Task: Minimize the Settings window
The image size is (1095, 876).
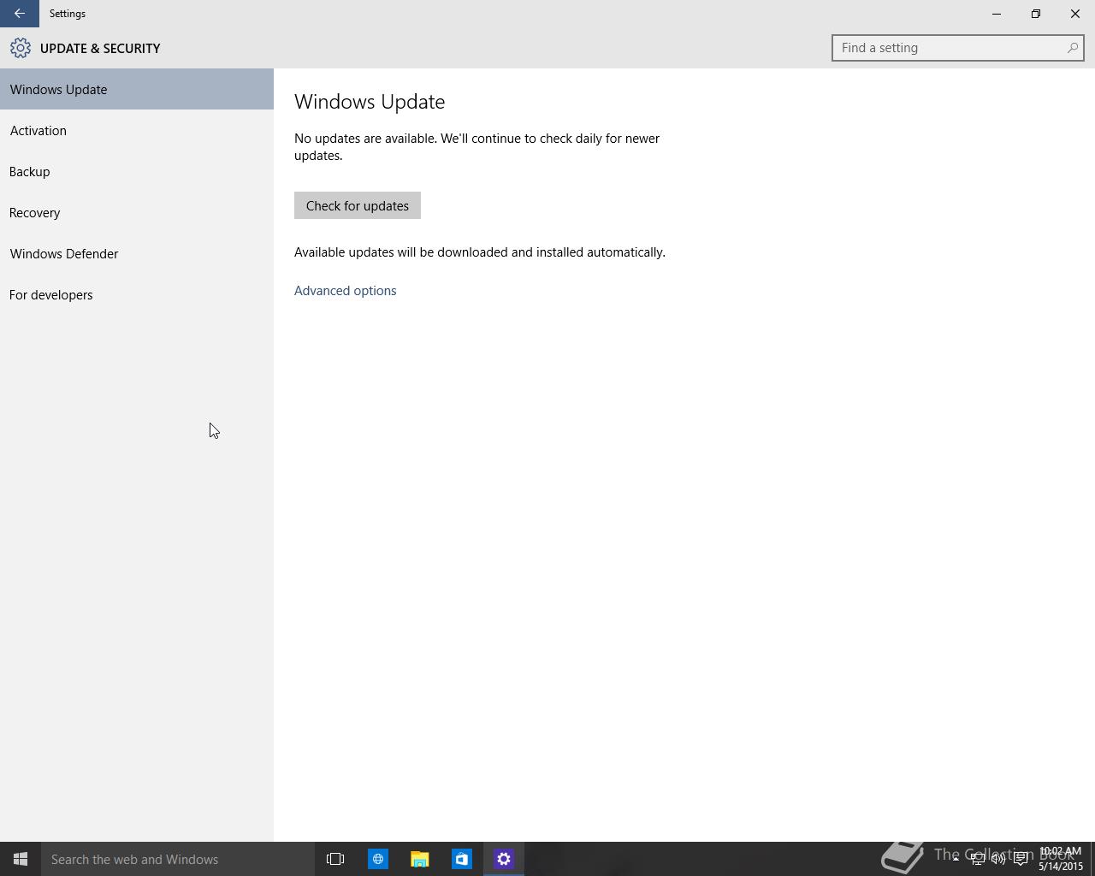Action: pos(997,14)
